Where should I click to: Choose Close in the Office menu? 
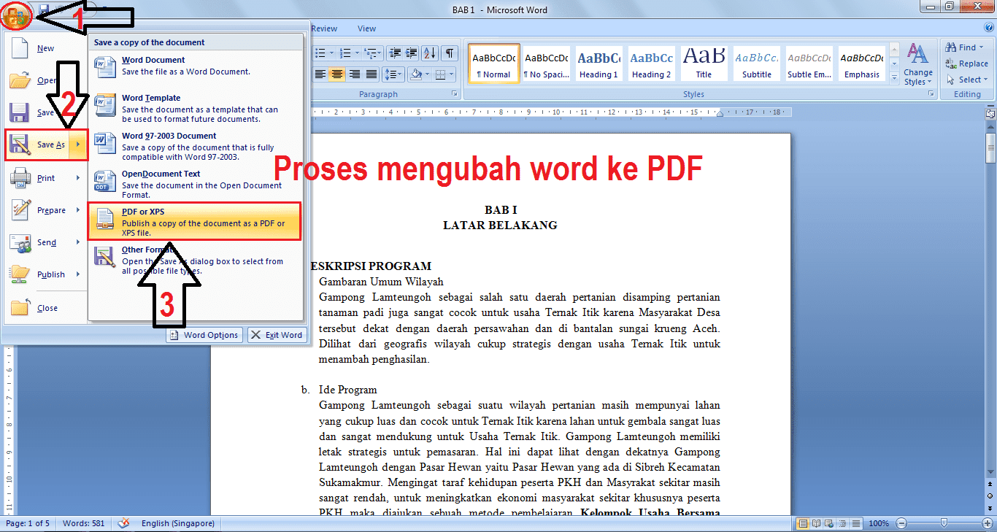[45, 308]
